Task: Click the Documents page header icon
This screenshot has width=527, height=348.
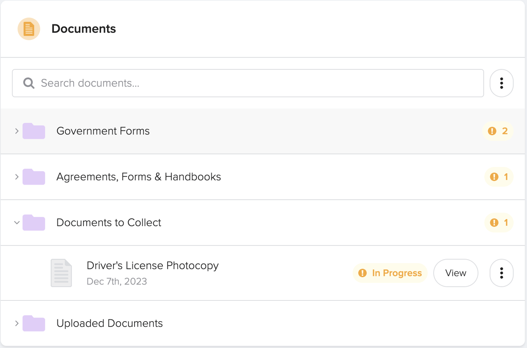Action: point(29,28)
